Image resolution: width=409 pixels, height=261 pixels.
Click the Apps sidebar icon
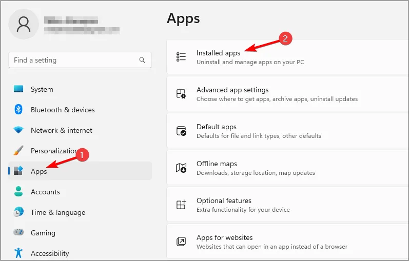pyautogui.click(x=18, y=171)
